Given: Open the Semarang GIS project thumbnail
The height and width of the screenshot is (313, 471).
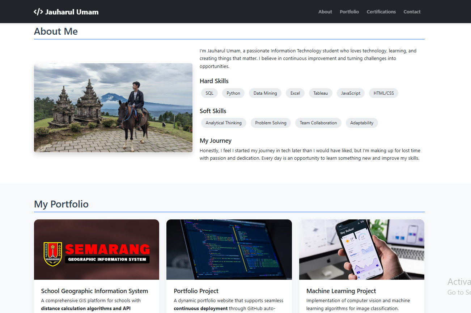Looking at the screenshot, I should tap(97, 249).
